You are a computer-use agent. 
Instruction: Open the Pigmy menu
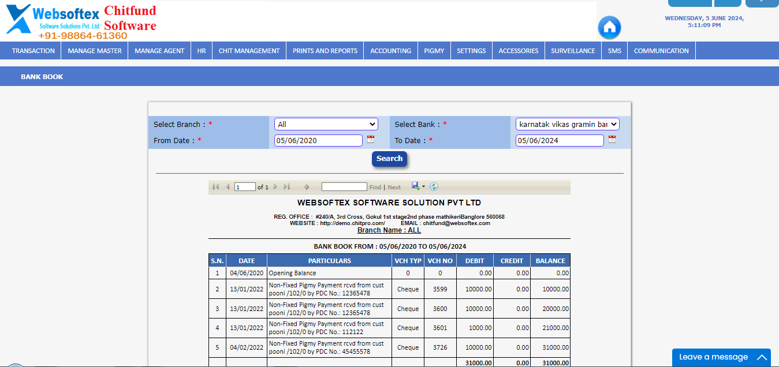[x=434, y=51]
